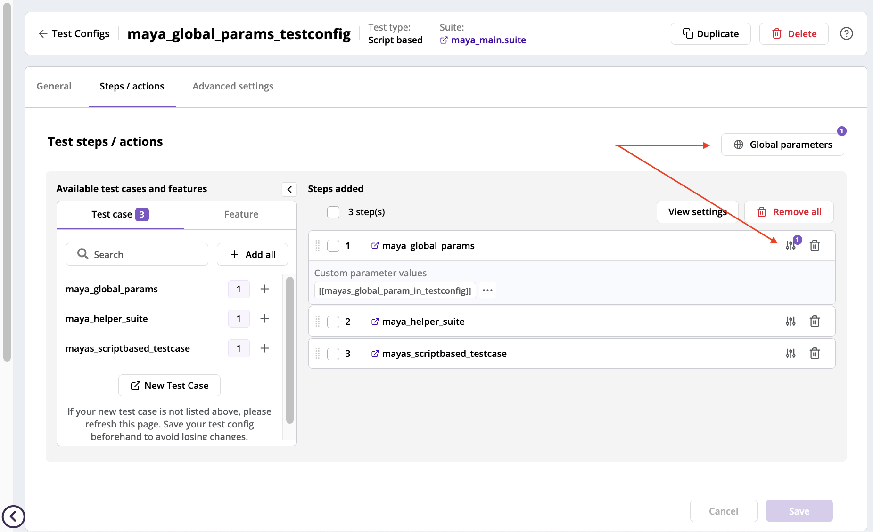Switch to the Advanced settings tab
The image size is (873, 532).
click(232, 86)
